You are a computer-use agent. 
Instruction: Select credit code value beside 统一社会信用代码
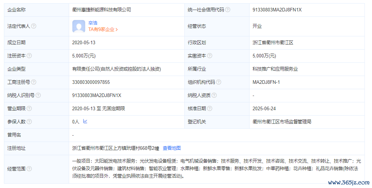click(277, 10)
